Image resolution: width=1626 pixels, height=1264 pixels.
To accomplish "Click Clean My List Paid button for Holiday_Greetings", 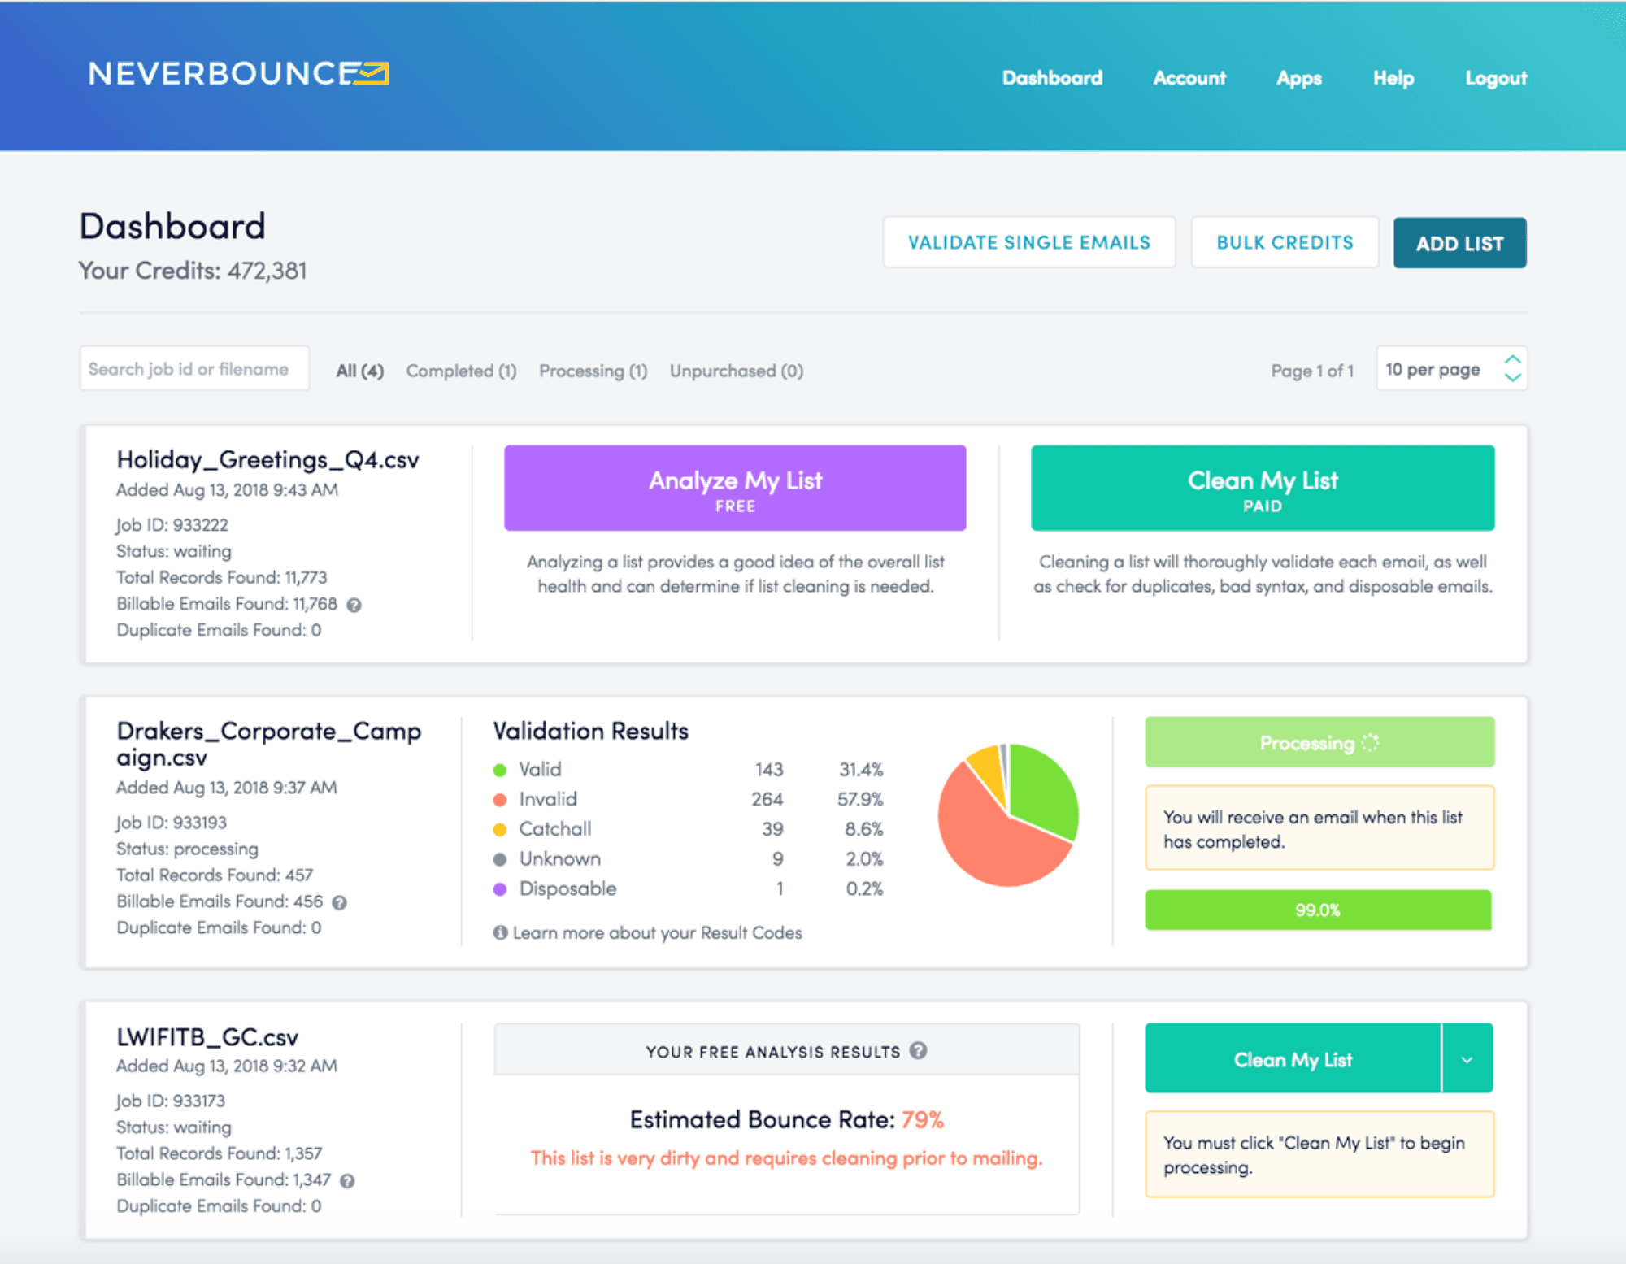I will (1263, 488).
